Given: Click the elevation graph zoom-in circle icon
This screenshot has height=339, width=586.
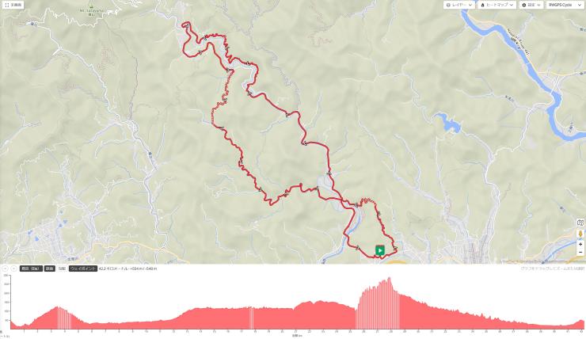Looking at the screenshot, I should [x=13, y=269].
